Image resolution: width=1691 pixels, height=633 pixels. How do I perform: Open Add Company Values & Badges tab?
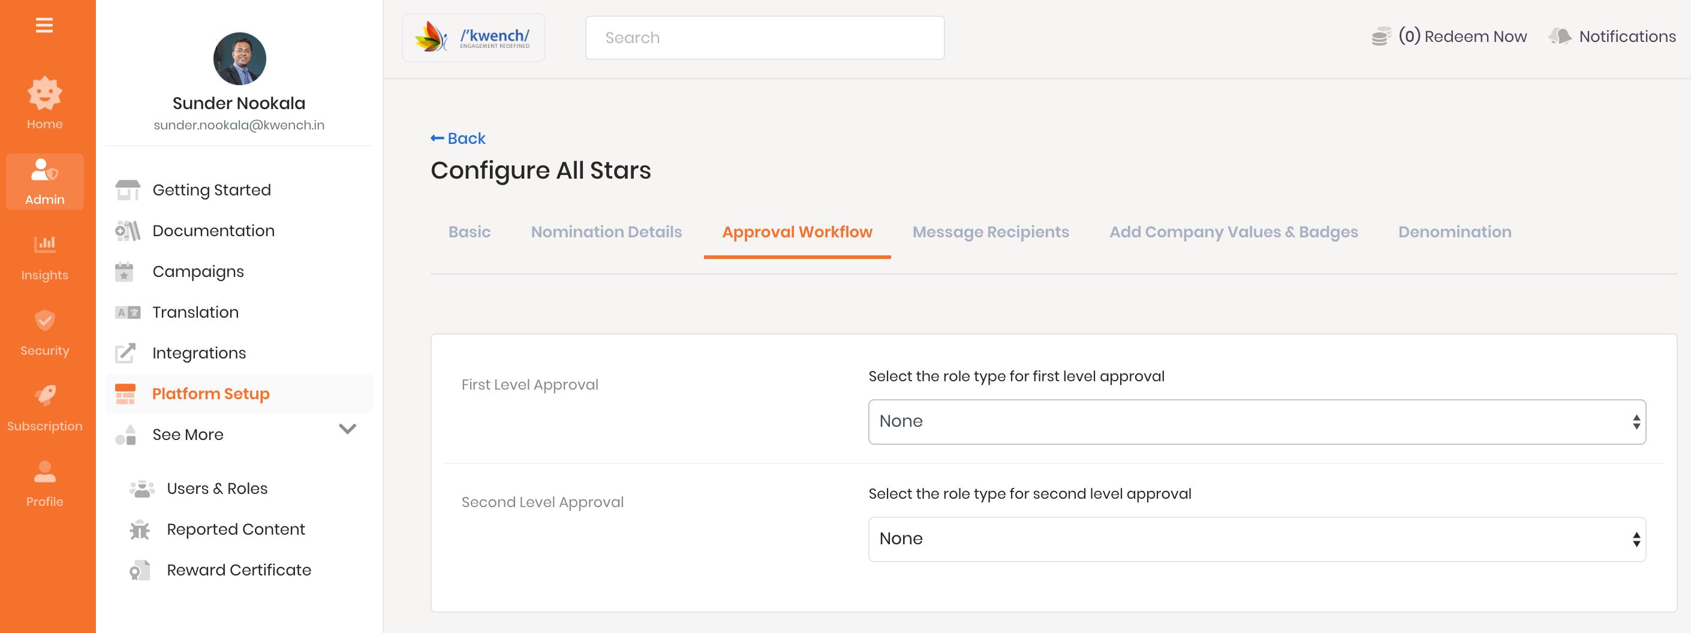pos(1233,231)
